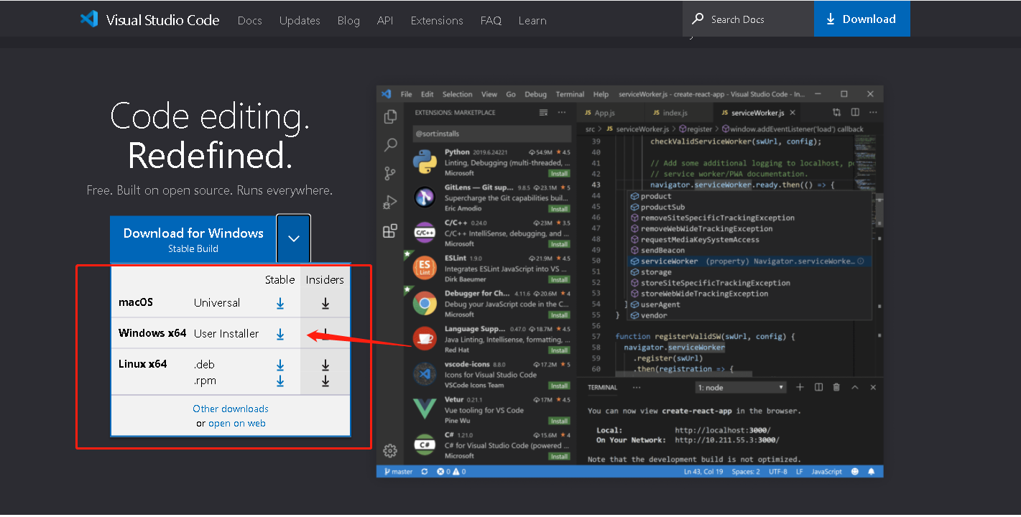Go to the Blog navigation item
This screenshot has height=517, width=1021.
348,21
